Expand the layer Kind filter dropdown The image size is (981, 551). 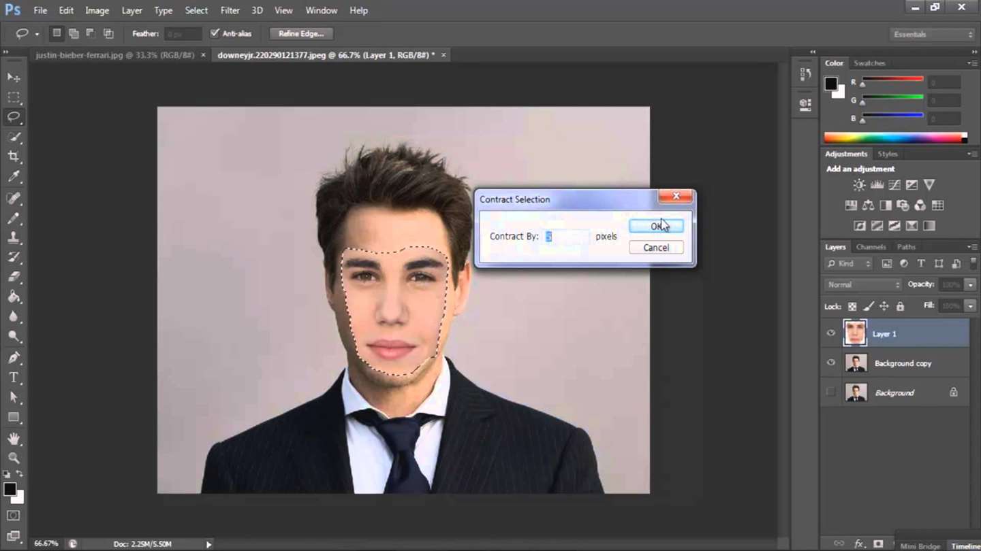(x=848, y=264)
